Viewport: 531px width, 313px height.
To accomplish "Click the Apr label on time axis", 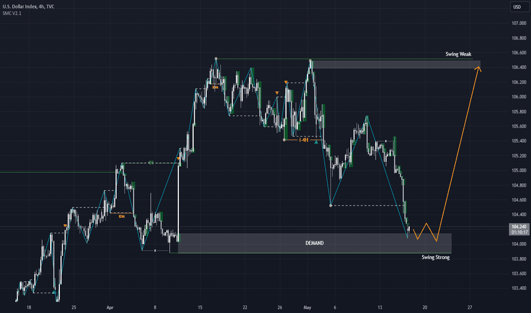I will pos(110,307).
